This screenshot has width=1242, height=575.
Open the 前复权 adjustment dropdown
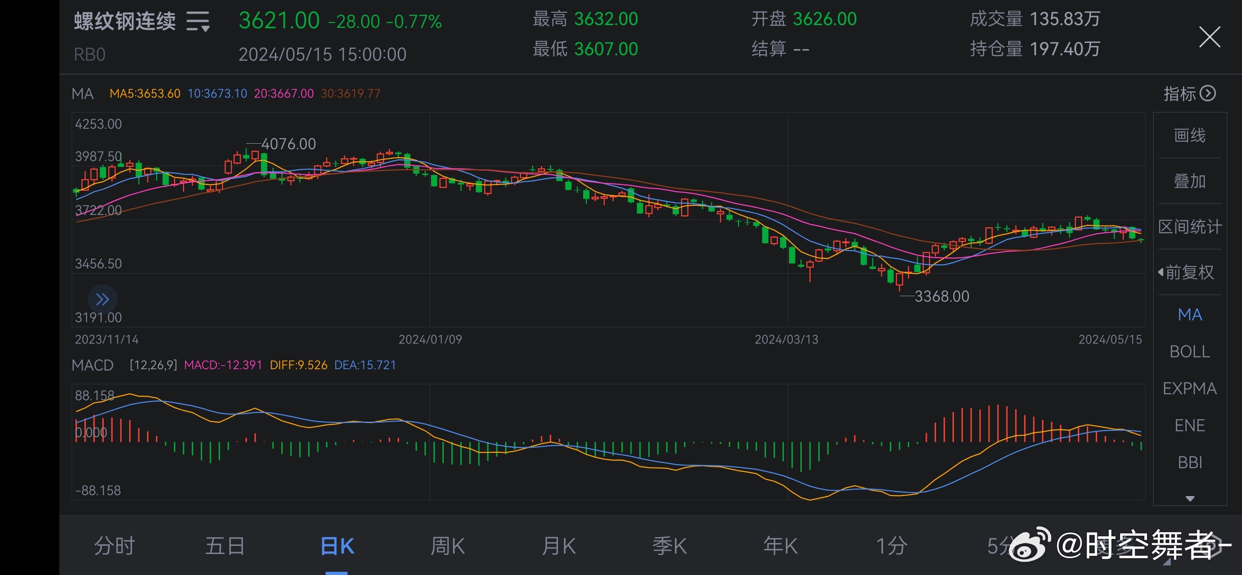pyautogui.click(x=1186, y=272)
